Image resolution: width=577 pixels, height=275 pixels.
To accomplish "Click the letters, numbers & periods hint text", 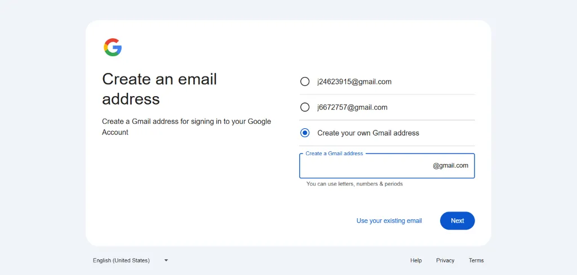I will 354,184.
